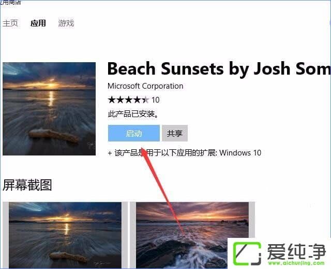Click the first star in the rating
This screenshot has width=331, height=269.
tap(111, 100)
